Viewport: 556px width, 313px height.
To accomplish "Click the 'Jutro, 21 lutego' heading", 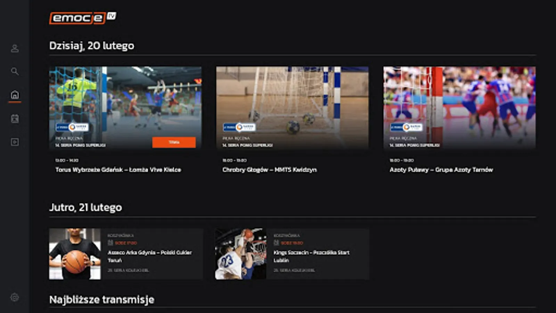I will pos(85,207).
